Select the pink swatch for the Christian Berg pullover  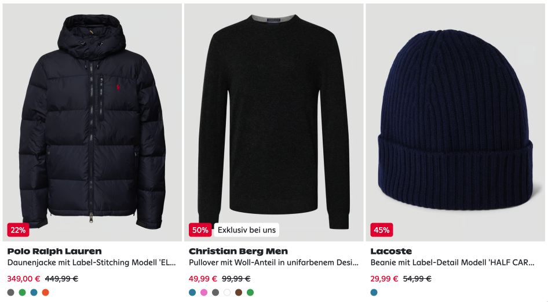(x=204, y=293)
